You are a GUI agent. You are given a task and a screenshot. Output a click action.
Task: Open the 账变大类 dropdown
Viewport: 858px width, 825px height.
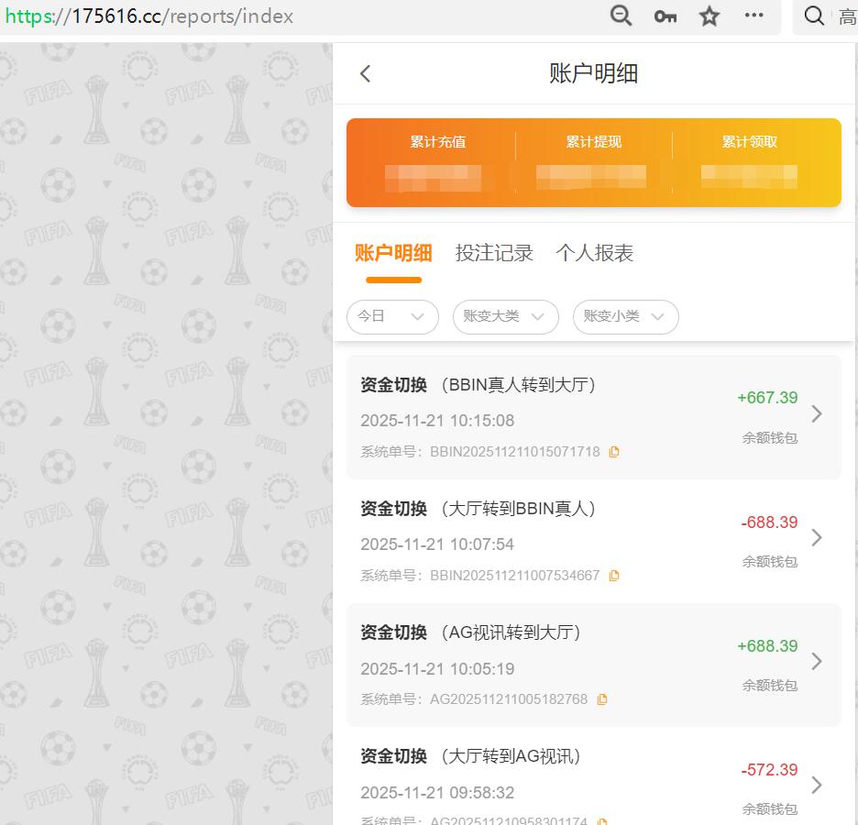[505, 316]
